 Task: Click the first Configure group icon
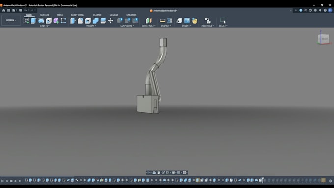coord(120,20)
